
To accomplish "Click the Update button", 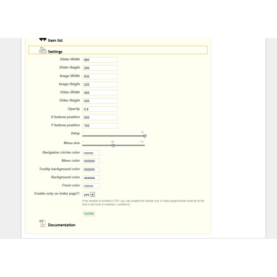I will (x=89, y=213).
